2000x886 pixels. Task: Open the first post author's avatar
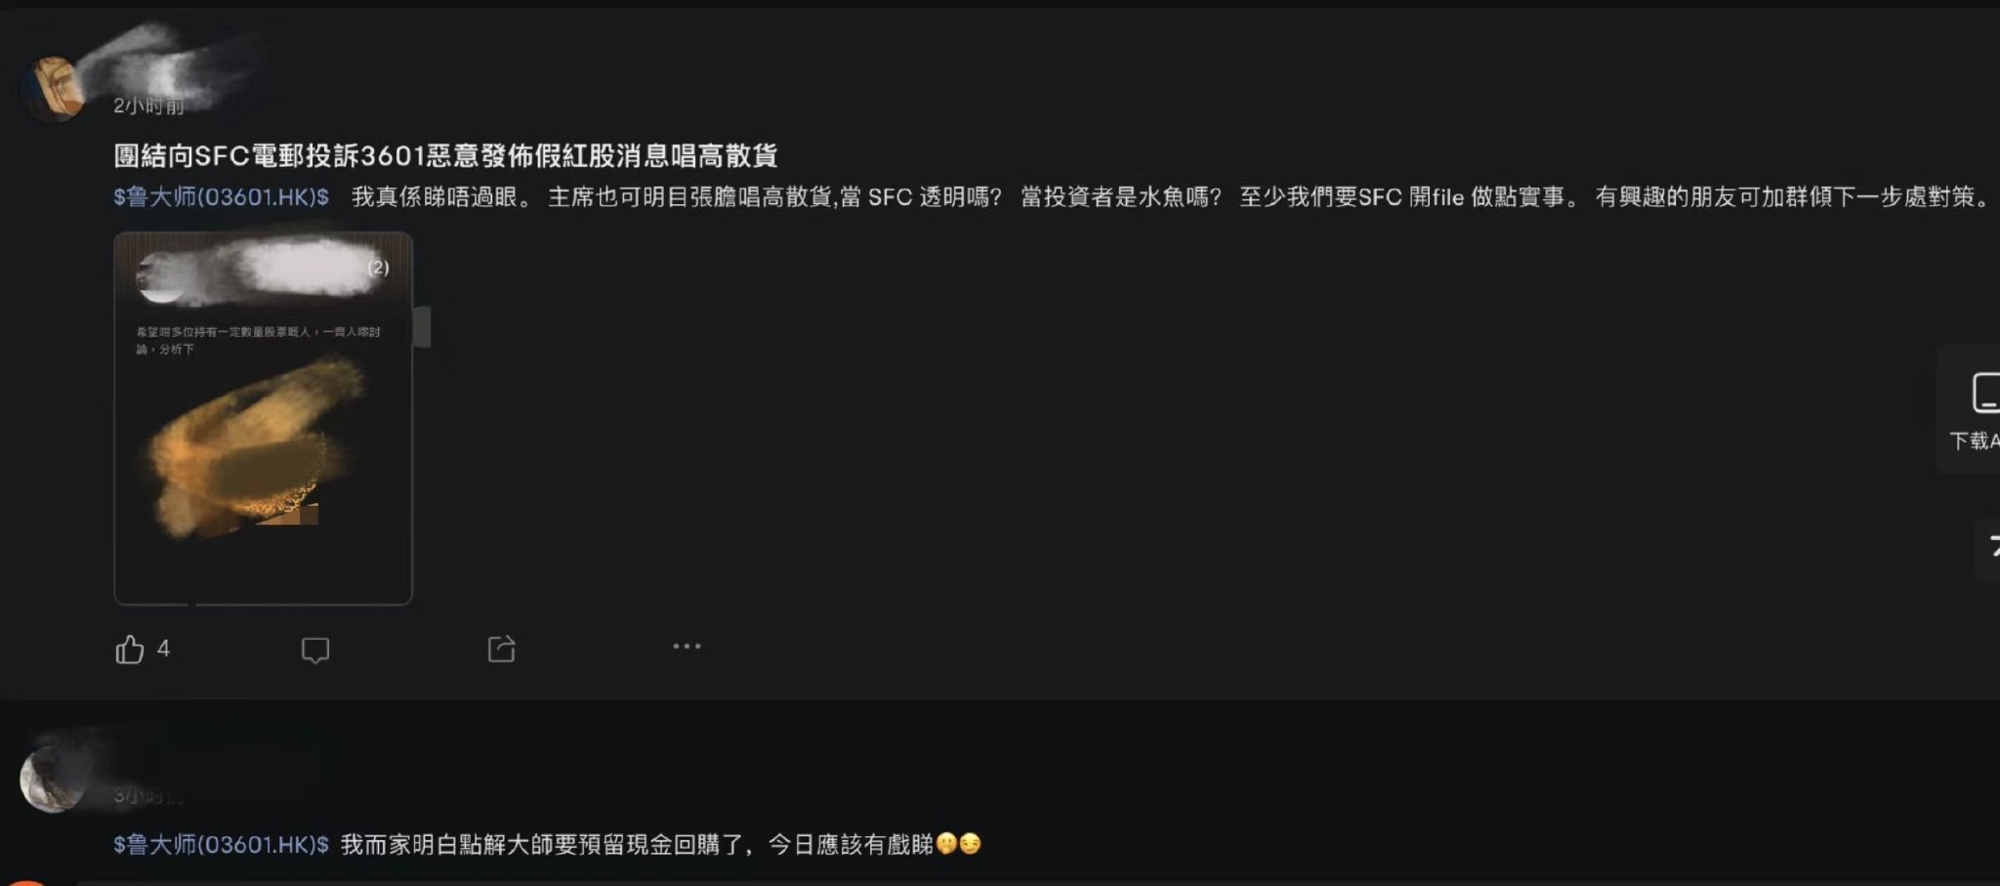coord(53,89)
